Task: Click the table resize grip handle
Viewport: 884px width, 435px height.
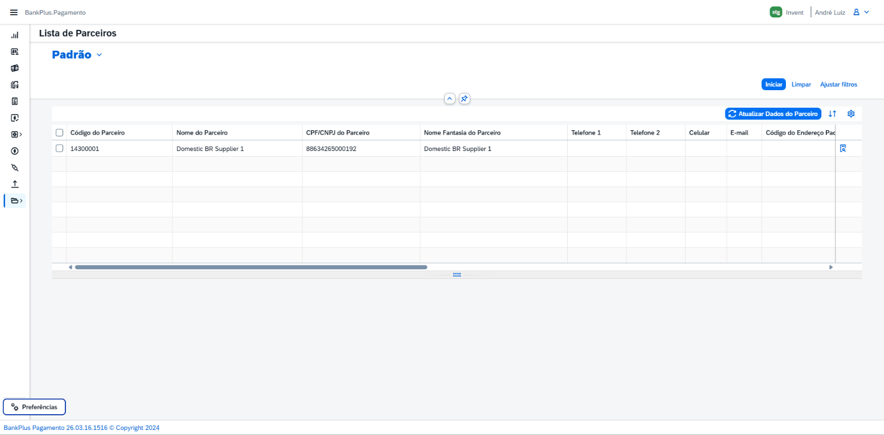Action: point(457,275)
